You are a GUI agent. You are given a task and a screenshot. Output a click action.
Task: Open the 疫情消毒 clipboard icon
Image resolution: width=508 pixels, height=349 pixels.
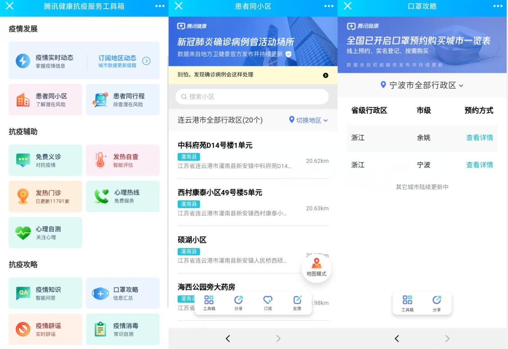[x=100, y=329]
